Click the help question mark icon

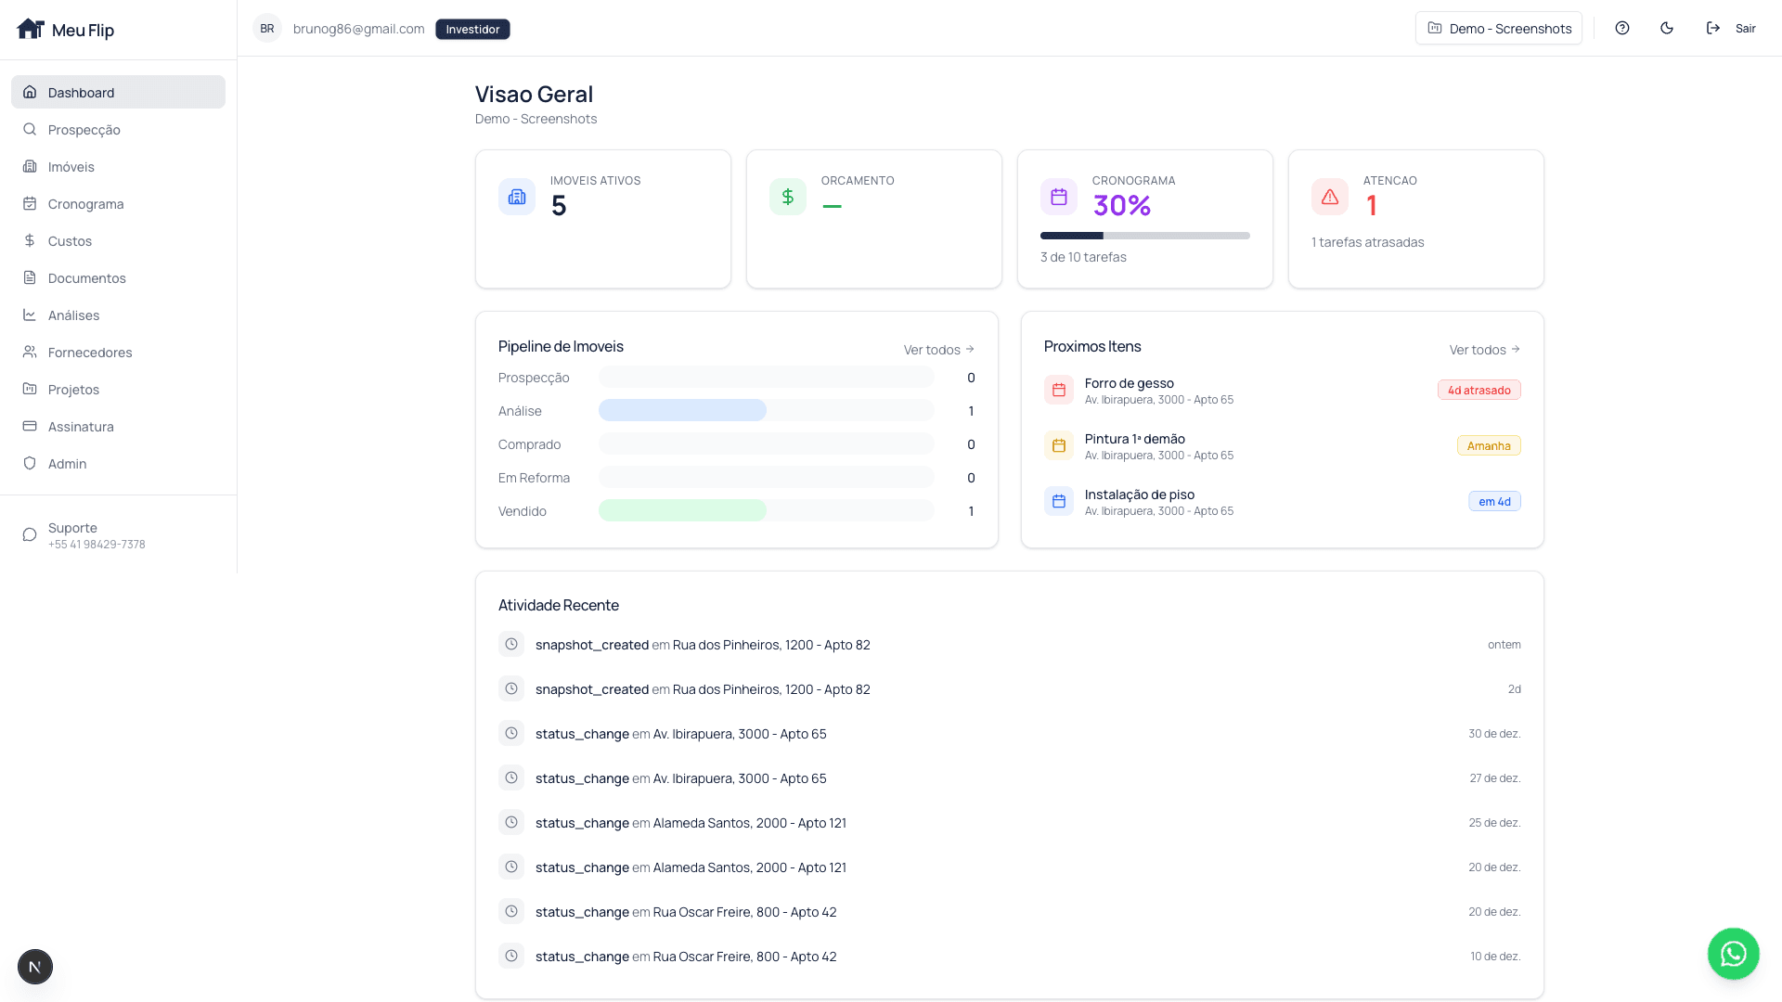(x=1622, y=28)
